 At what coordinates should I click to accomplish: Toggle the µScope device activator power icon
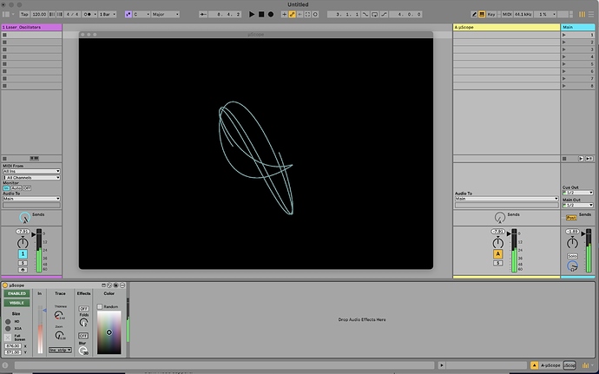[x=5, y=285]
